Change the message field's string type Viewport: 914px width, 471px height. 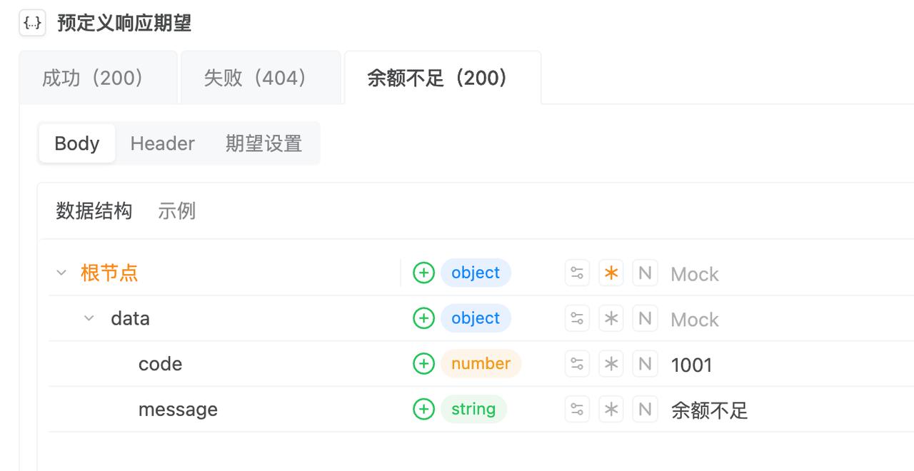[473, 410]
